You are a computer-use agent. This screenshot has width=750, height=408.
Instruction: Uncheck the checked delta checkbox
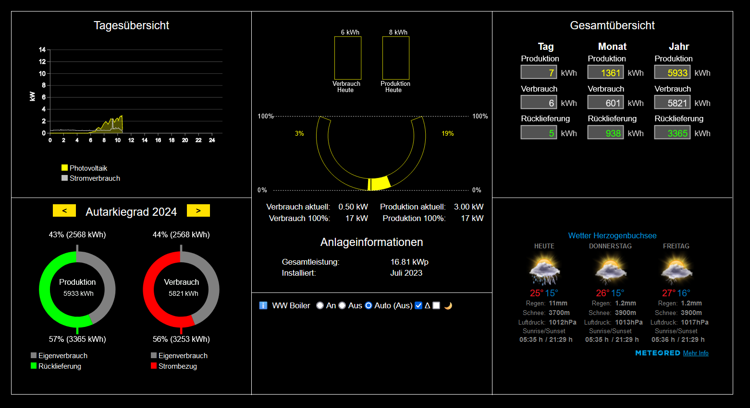click(x=418, y=305)
